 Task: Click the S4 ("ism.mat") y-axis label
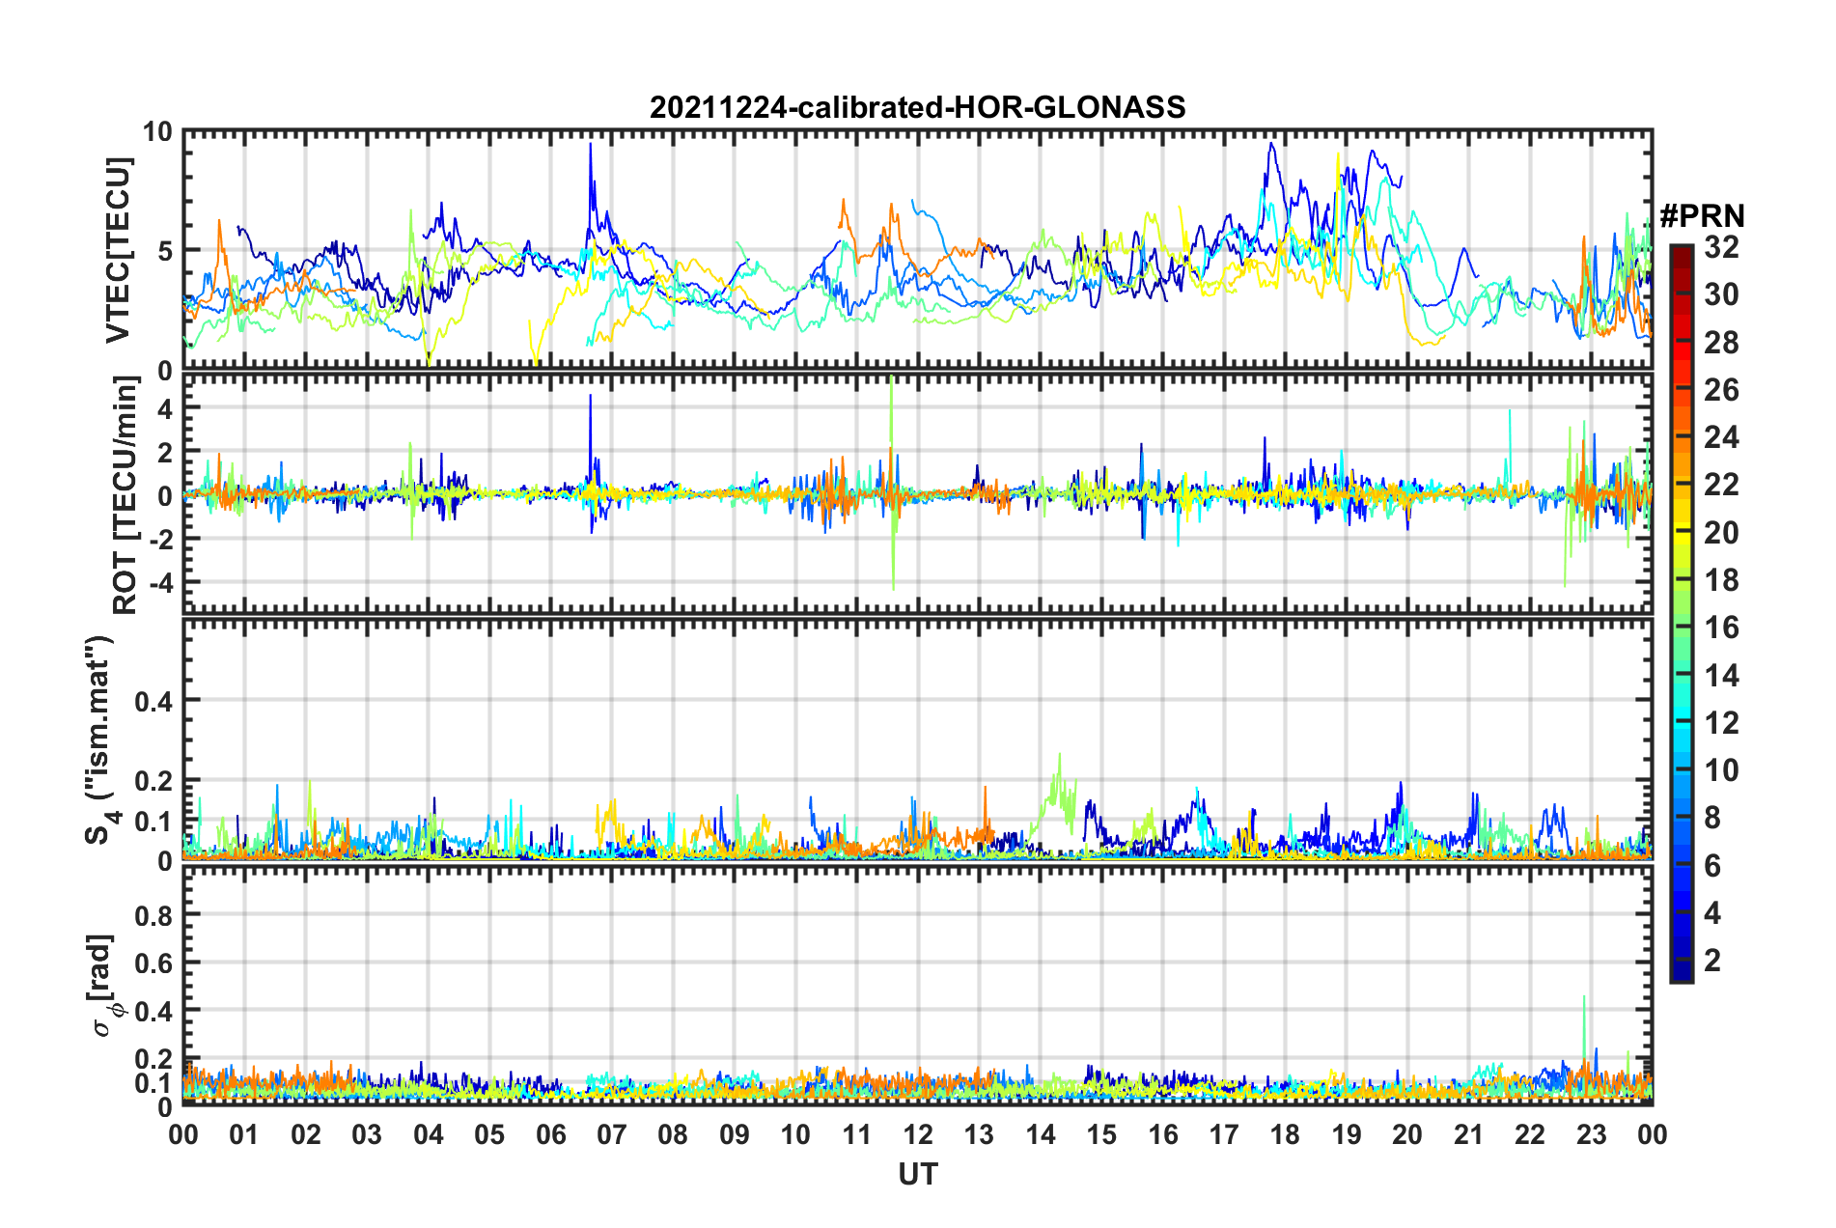click(x=100, y=740)
